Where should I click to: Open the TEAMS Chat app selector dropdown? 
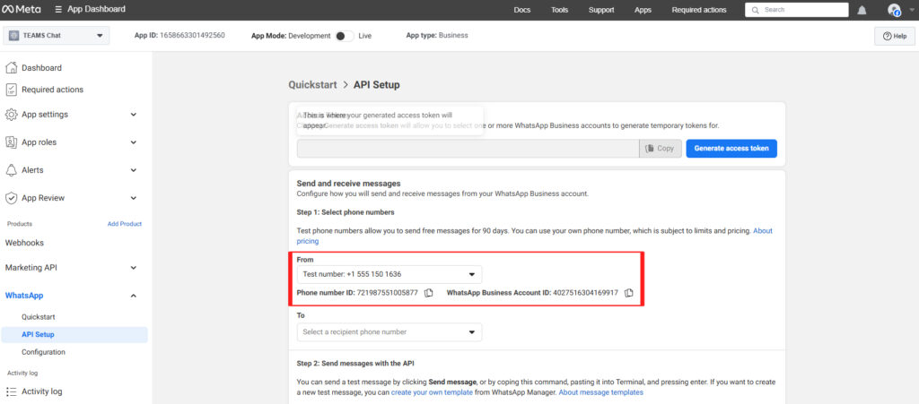(57, 36)
